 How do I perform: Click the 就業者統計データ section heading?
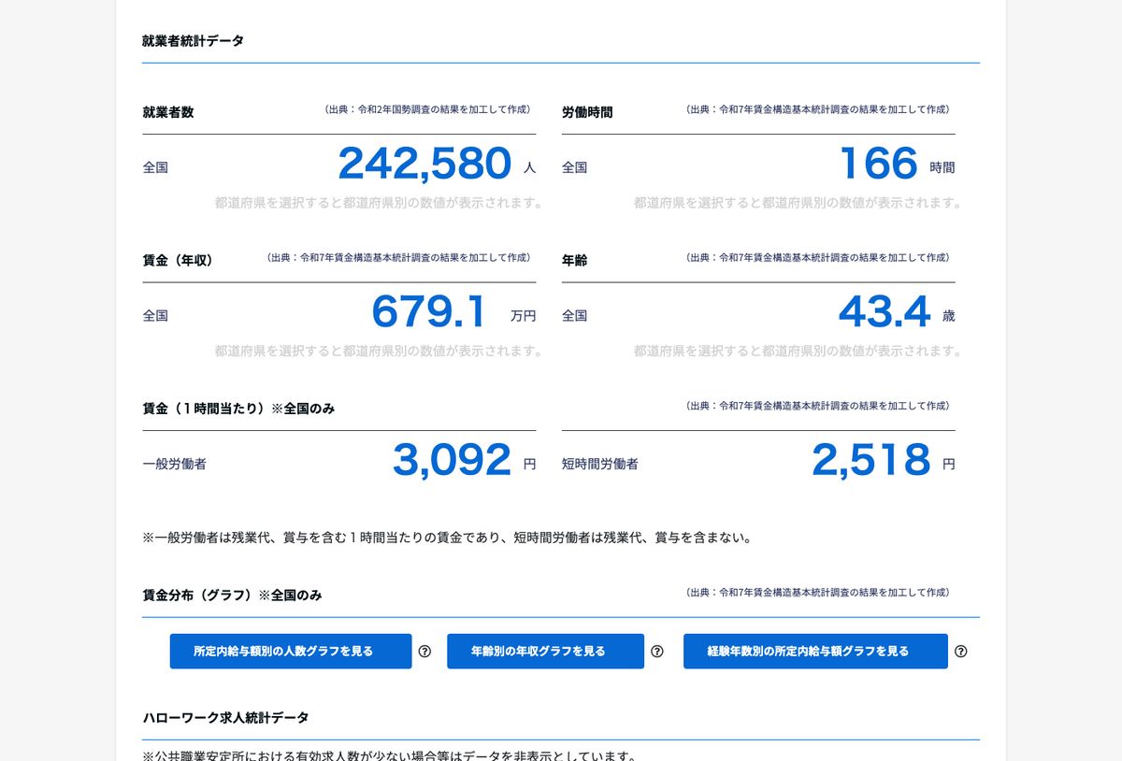(194, 41)
